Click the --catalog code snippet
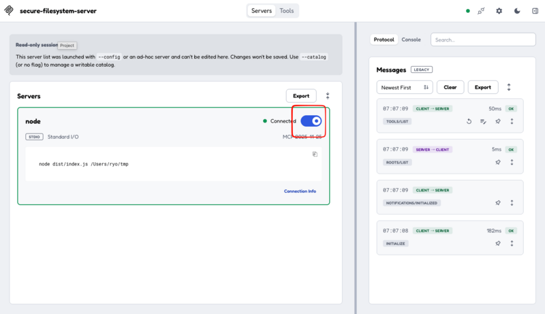This screenshot has height=314, width=545. [x=314, y=57]
